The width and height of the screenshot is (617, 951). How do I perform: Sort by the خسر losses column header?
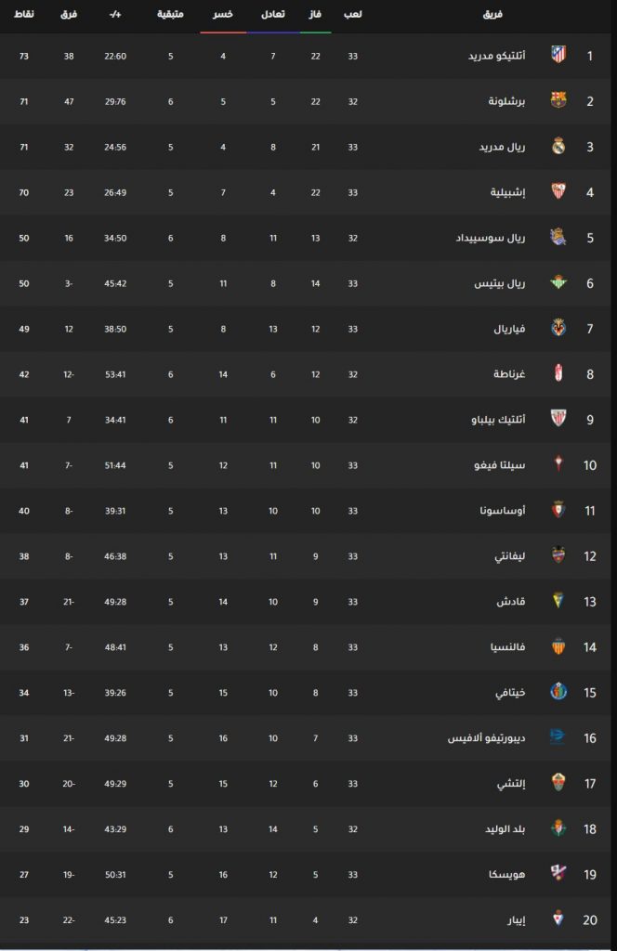pos(223,14)
